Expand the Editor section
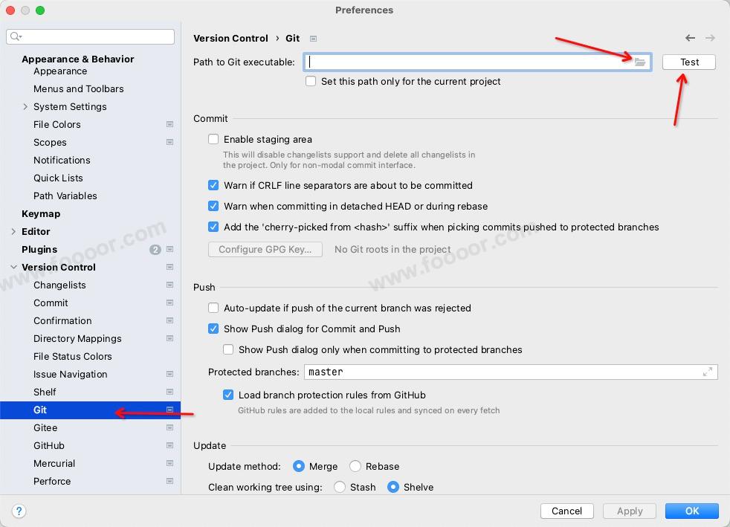 (x=13, y=232)
